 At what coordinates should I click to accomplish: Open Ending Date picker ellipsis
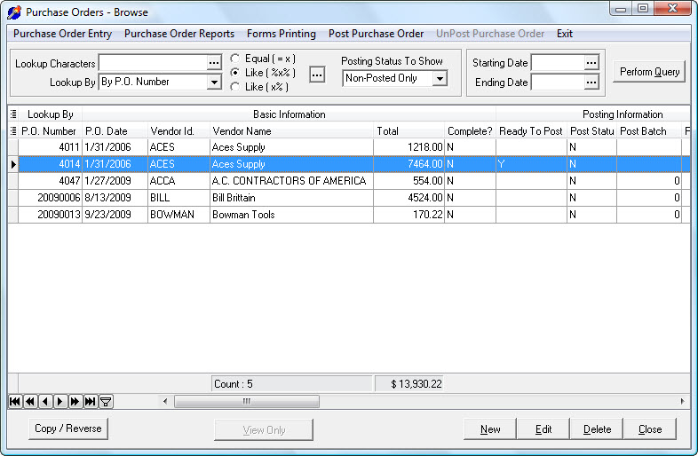coord(591,83)
